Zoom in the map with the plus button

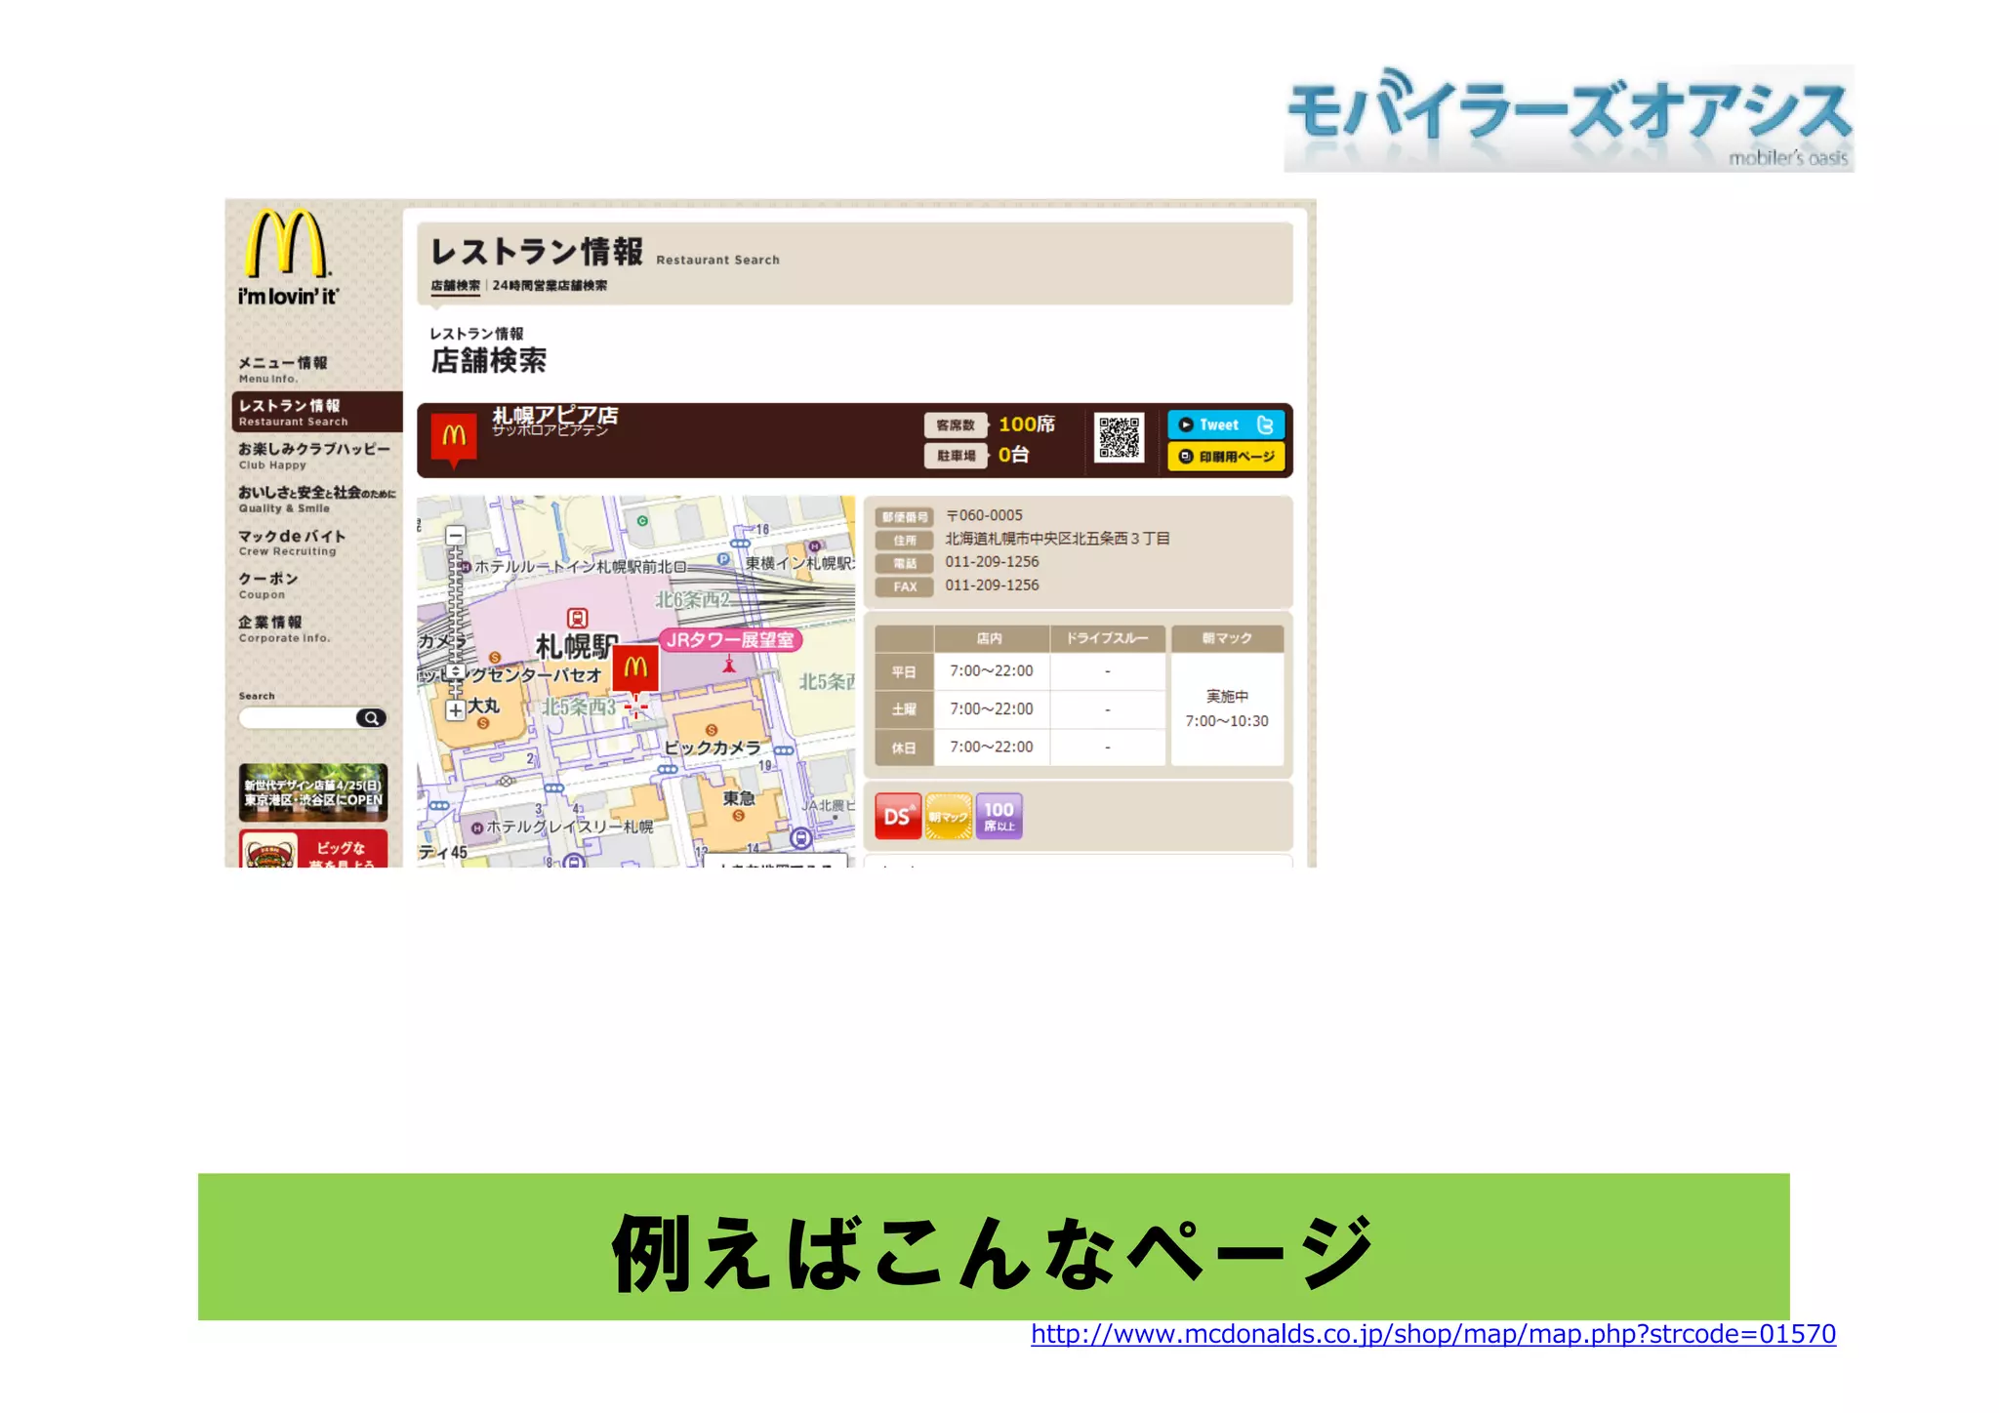tap(456, 710)
